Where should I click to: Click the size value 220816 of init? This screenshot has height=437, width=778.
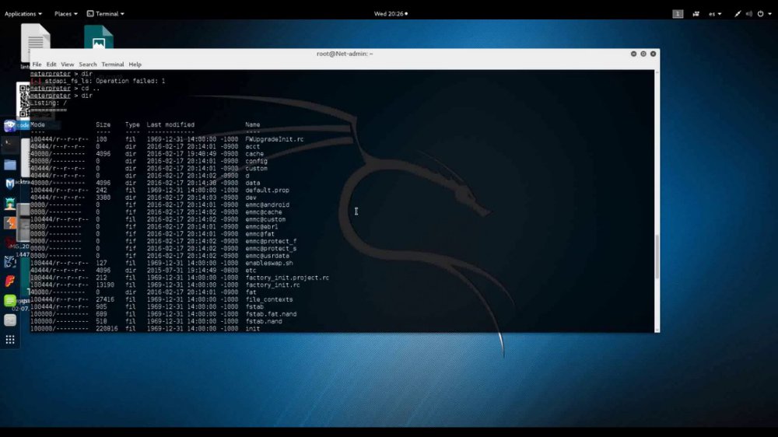point(107,329)
